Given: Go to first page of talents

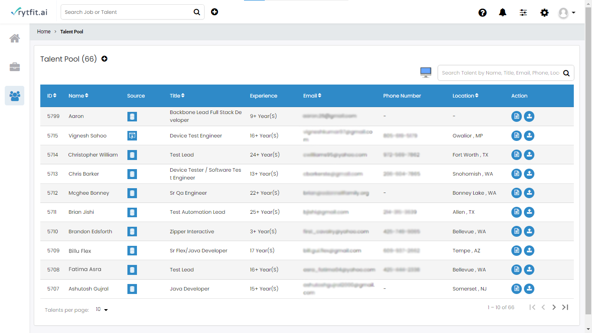Looking at the screenshot, I should pos(532,307).
